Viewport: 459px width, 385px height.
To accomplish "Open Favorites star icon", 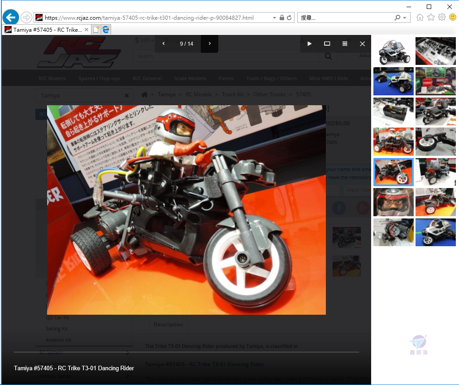I will (431, 17).
